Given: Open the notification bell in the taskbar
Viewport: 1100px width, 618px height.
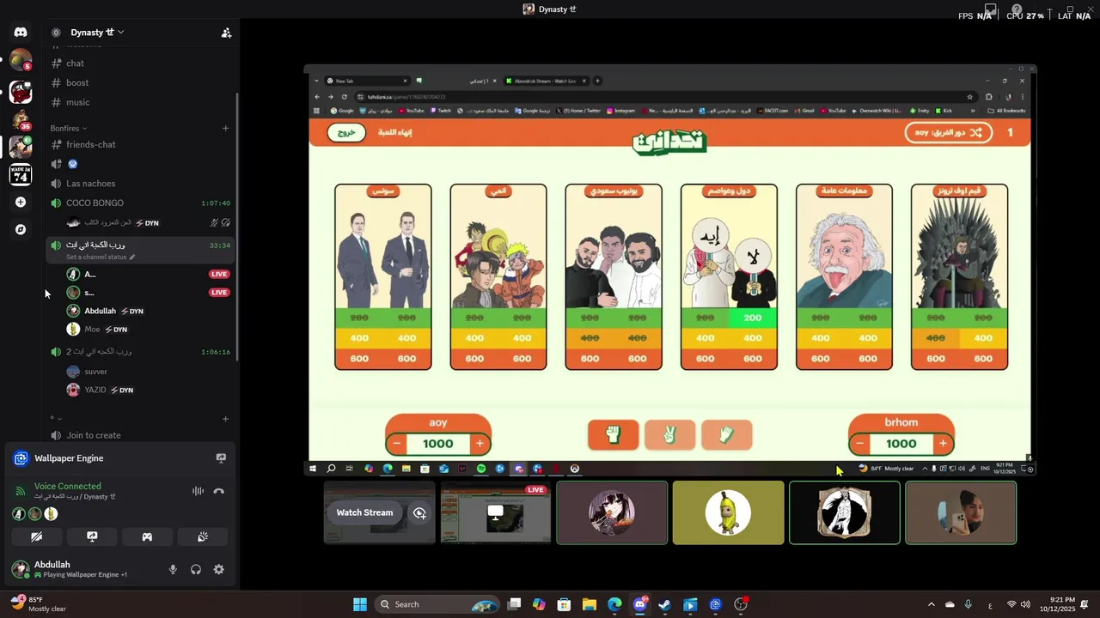Looking at the screenshot, I should click(x=1085, y=604).
